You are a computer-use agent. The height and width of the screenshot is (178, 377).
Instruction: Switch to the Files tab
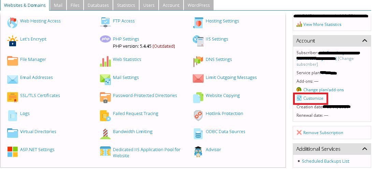click(75, 5)
